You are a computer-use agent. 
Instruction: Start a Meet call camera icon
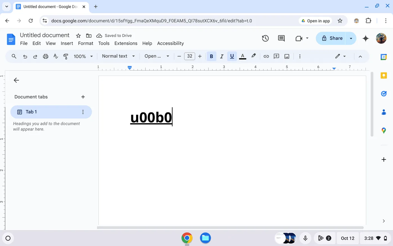point(299,39)
